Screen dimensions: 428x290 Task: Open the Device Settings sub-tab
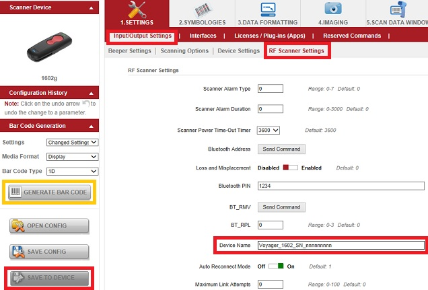pos(239,50)
